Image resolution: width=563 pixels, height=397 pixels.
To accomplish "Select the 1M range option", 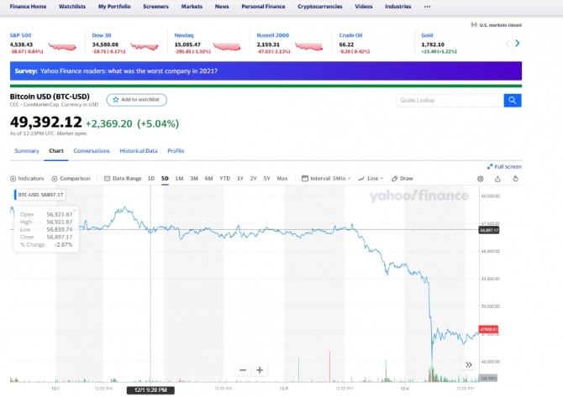I will [180, 178].
